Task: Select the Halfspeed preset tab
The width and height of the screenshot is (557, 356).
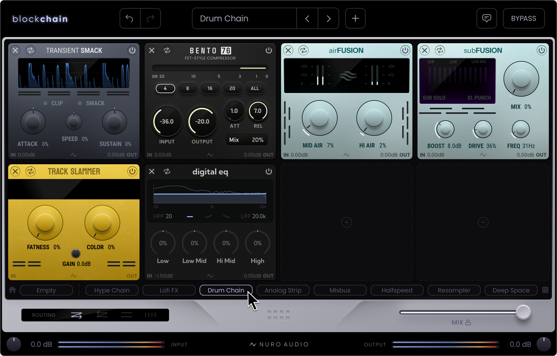Action: click(x=397, y=290)
